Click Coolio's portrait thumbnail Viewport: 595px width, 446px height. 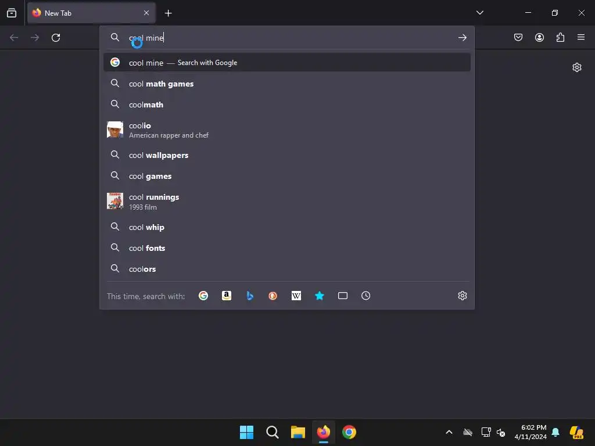[x=115, y=130]
